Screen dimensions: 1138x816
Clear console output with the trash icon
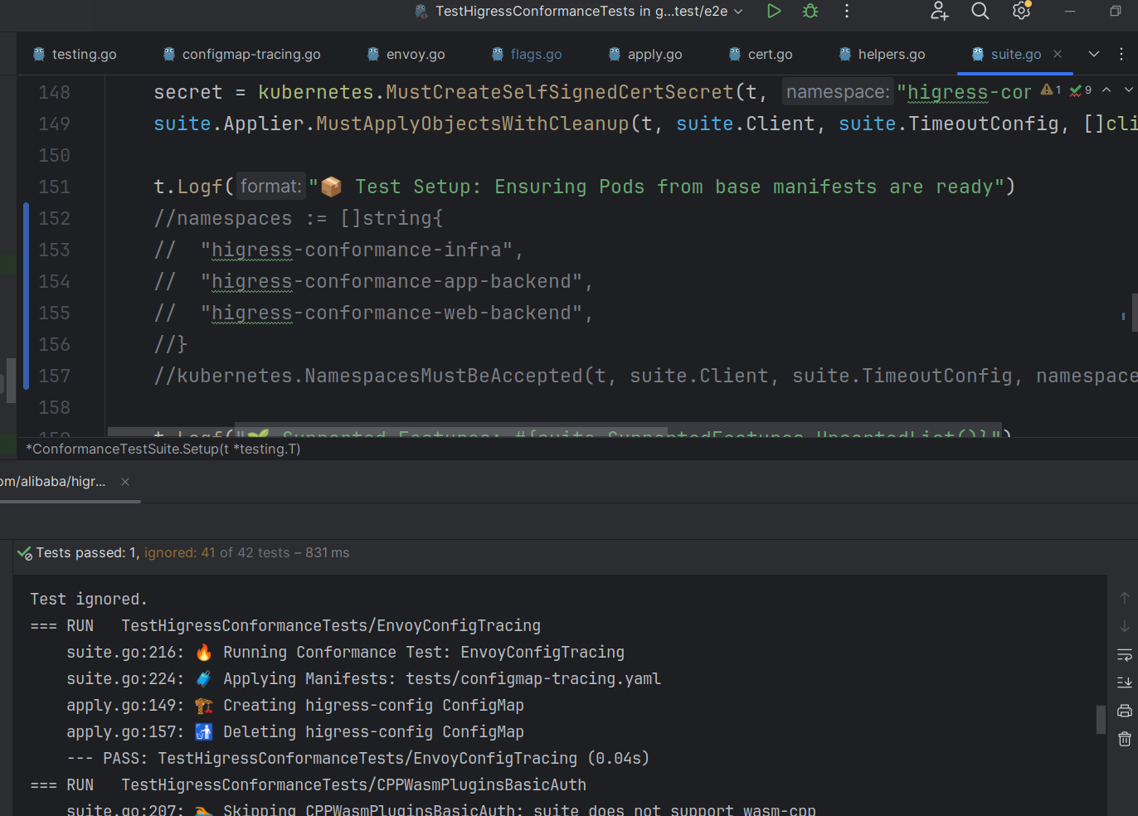(x=1124, y=739)
